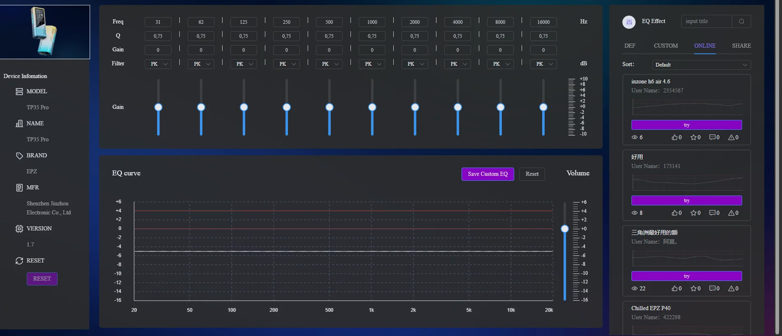Open filter type dropdown for 1000 Hz band

(372, 64)
